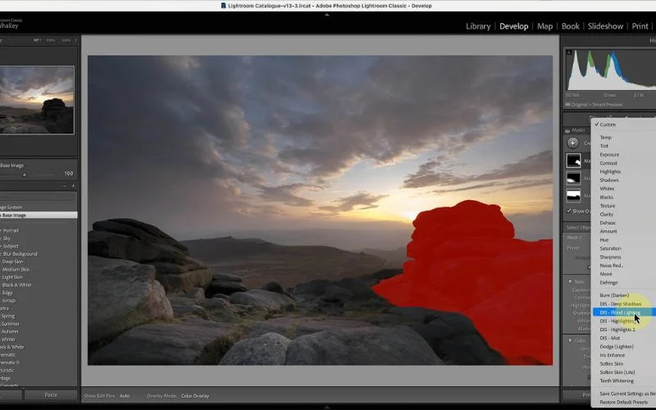The image size is (656, 410).
Task: Open the Library module
Action: click(478, 26)
